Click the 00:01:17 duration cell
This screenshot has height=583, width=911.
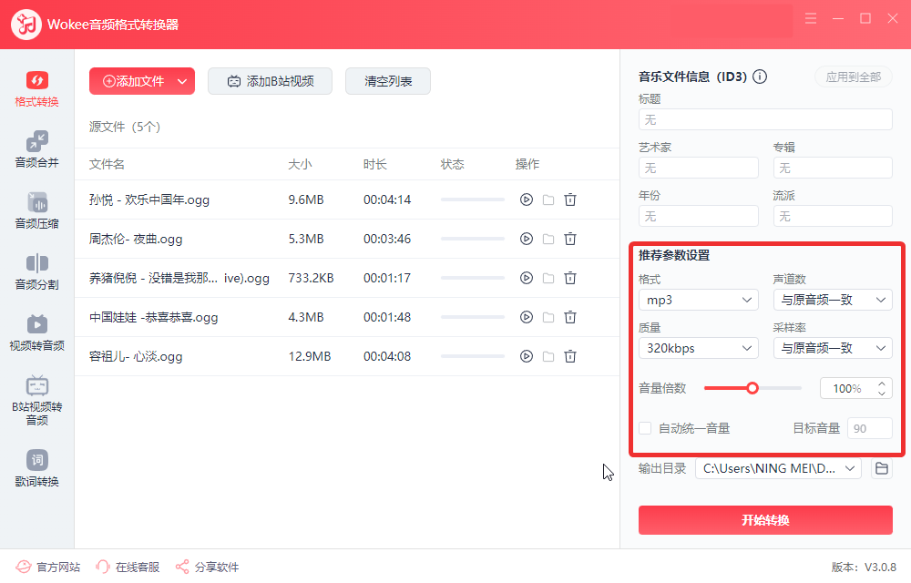[x=387, y=278]
